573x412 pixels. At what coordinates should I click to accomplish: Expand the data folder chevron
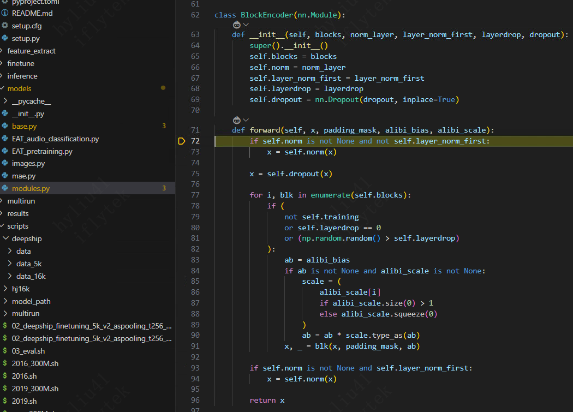[10, 251]
